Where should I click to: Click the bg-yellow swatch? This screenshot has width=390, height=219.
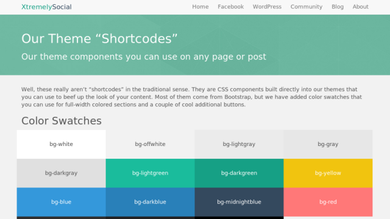click(x=328, y=173)
